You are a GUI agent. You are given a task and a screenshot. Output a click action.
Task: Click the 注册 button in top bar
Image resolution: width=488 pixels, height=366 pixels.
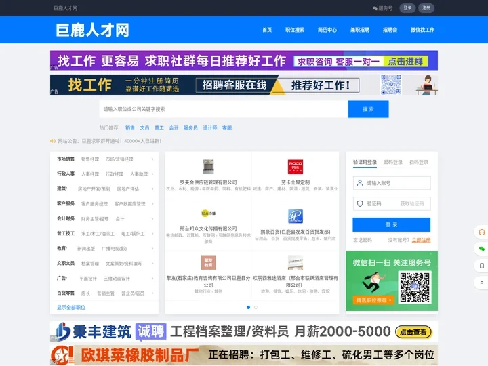click(426, 8)
